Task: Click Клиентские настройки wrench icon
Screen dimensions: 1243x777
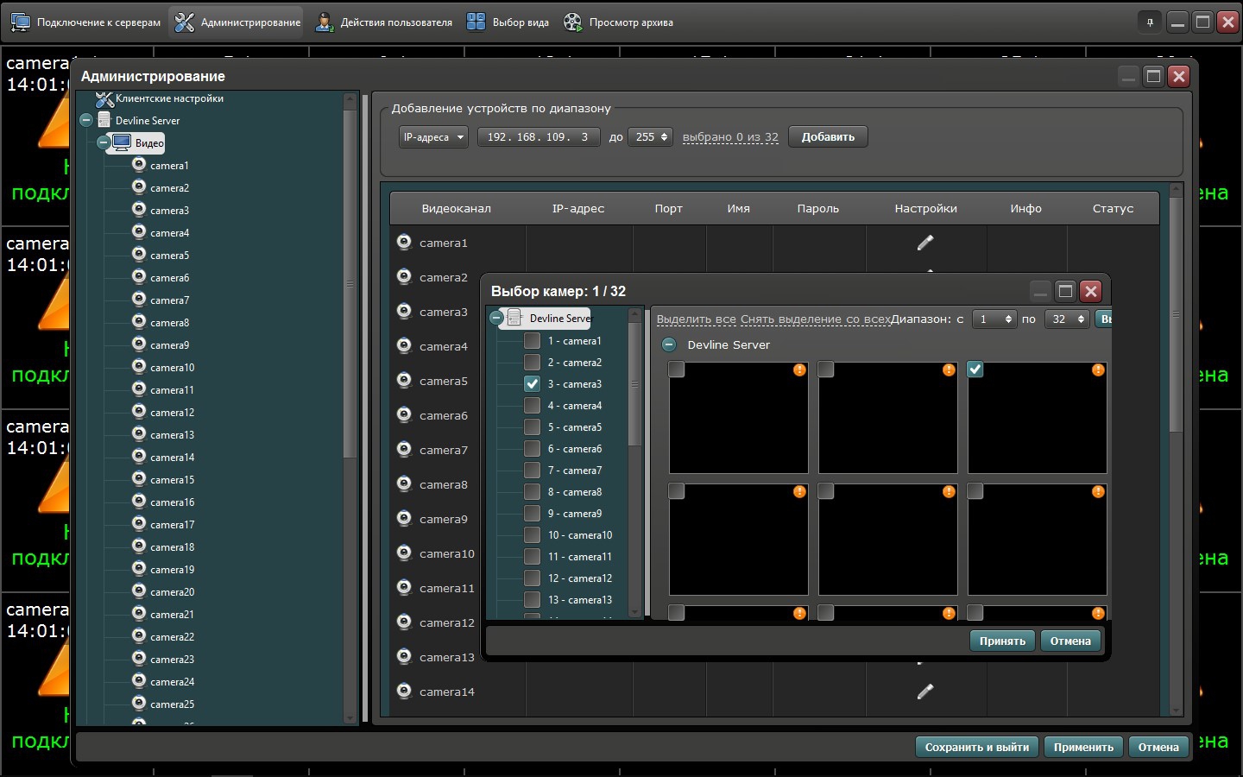Action: (104, 99)
